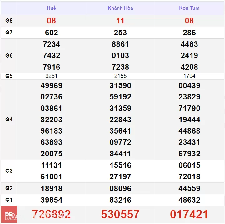Viewport: 225px width, 224px height.
Task: Click Khánh Hòa jackpot number 530557
Action: [x=120, y=214]
